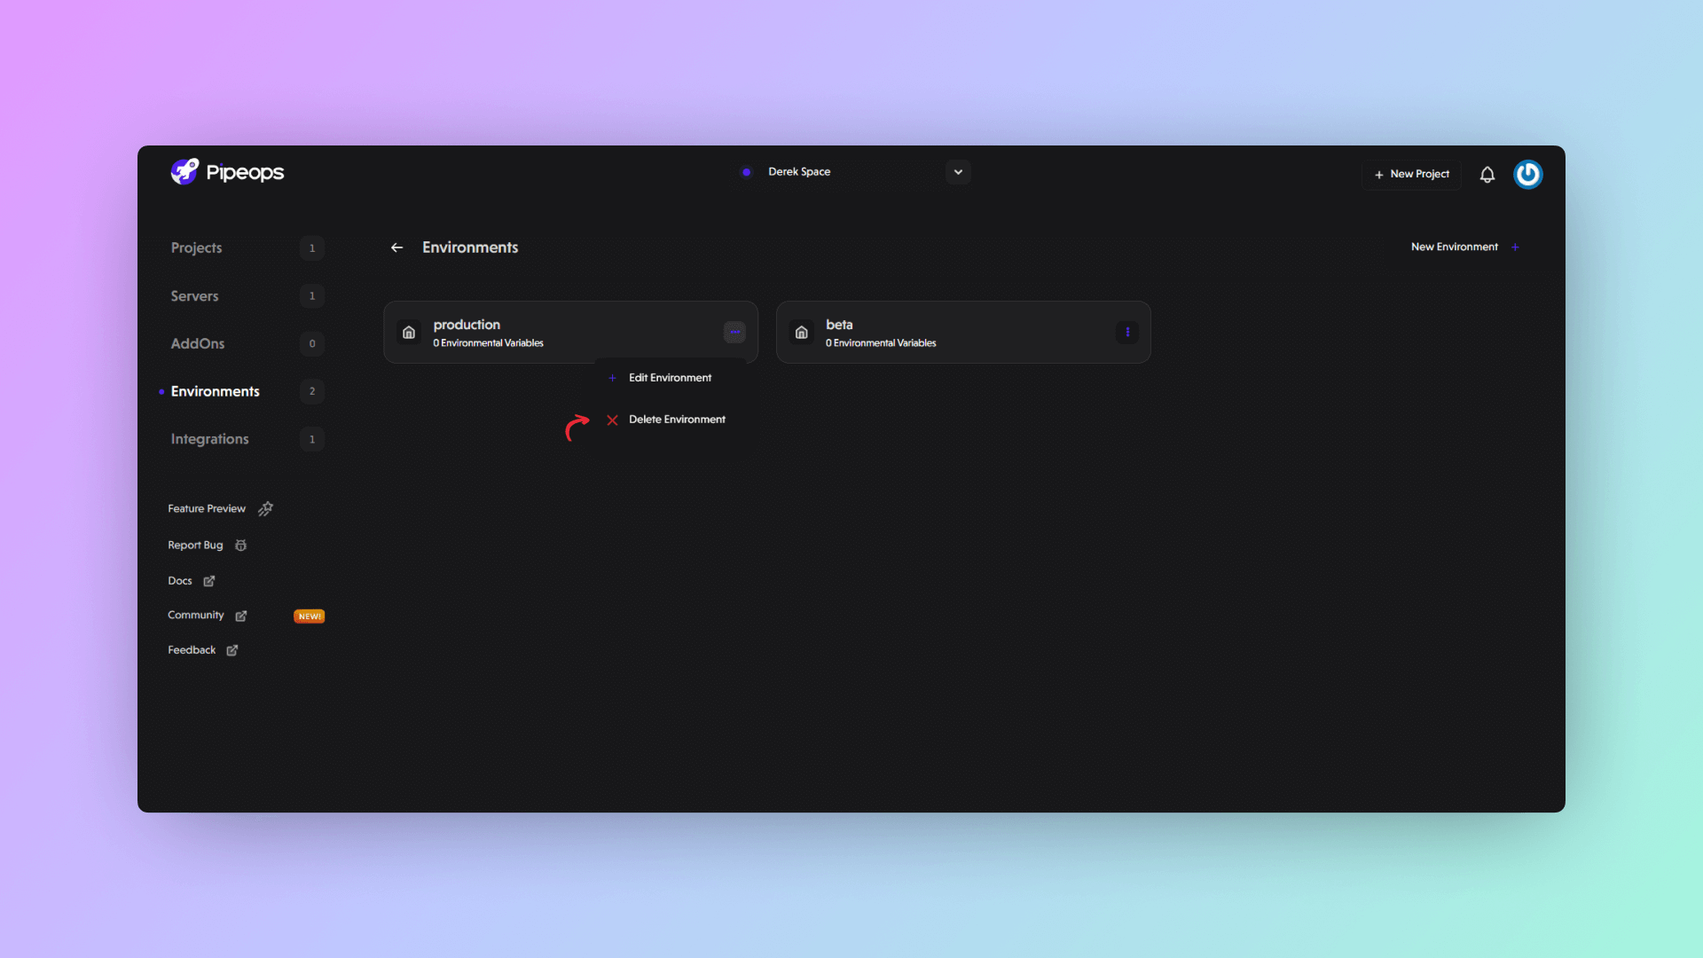Viewport: 1703px width, 958px height.
Task: Select Delete Environment from context menu
Action: [x=676, y=419]
